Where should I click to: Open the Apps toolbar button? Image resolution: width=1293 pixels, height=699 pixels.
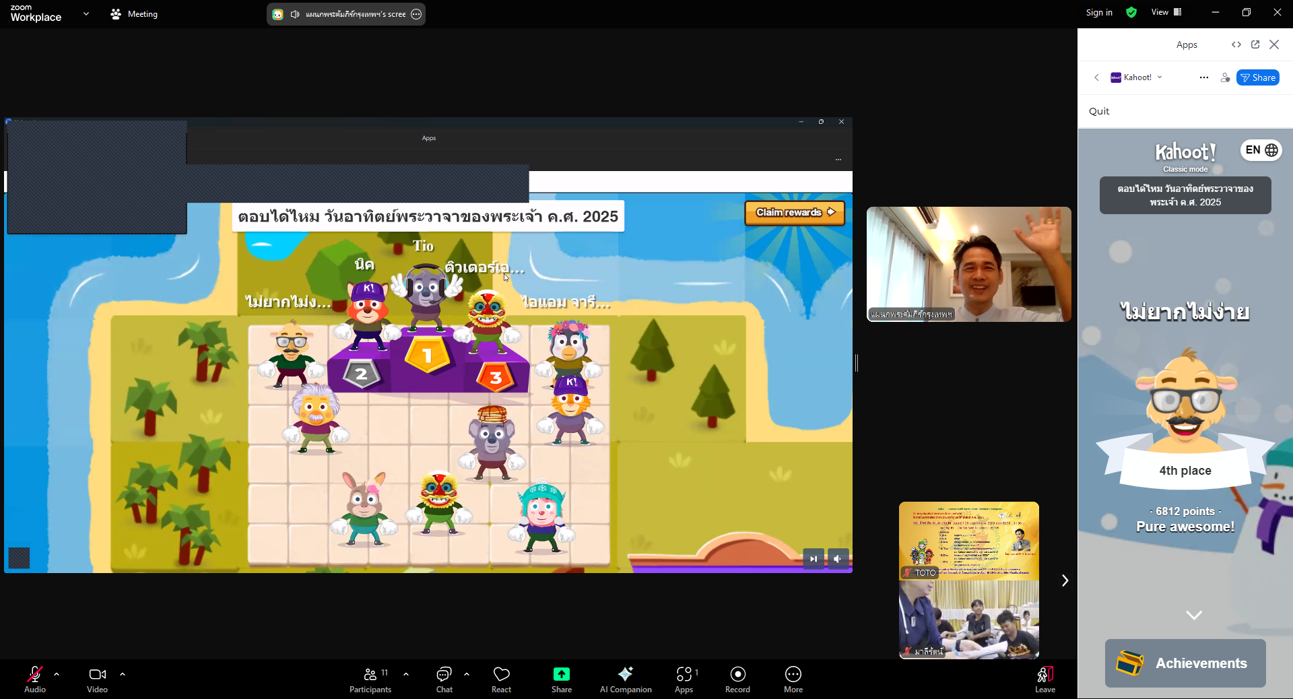[x=684, y=679]
